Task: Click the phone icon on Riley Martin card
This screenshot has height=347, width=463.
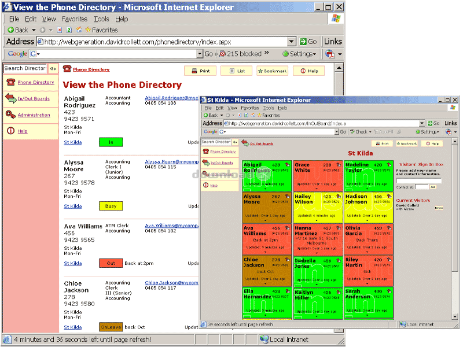Action: (x=389, y=259)
